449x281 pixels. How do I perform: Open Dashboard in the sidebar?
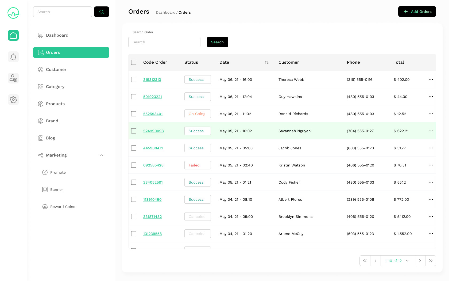[x=71, y=35]
